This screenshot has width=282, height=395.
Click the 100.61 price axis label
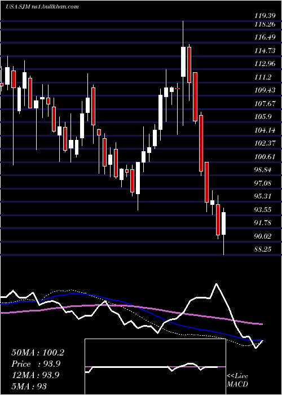pyautogui.click(x=265, y=157)
